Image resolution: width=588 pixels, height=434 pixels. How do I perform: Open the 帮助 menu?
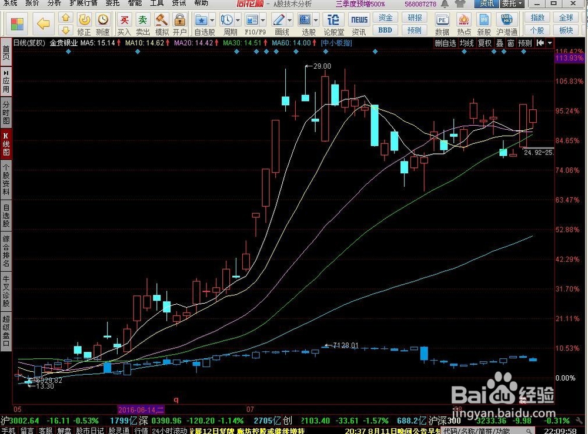pos(201,3)
